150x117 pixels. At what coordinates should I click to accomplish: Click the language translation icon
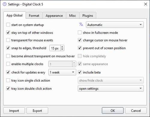(81, 25)
